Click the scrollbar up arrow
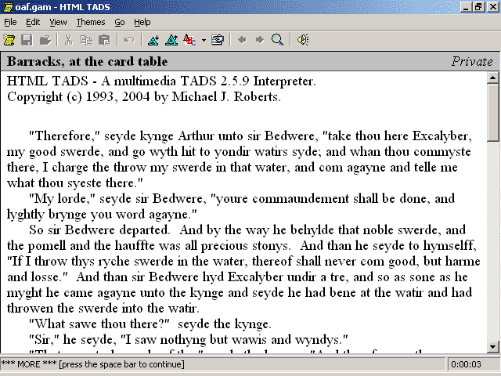The height and width of the screenshot is (376, 501). pyautogui.click(x=493, y=78)
